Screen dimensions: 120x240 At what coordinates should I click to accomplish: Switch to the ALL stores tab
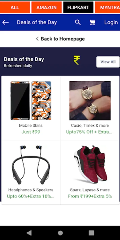tap(15, 7)
